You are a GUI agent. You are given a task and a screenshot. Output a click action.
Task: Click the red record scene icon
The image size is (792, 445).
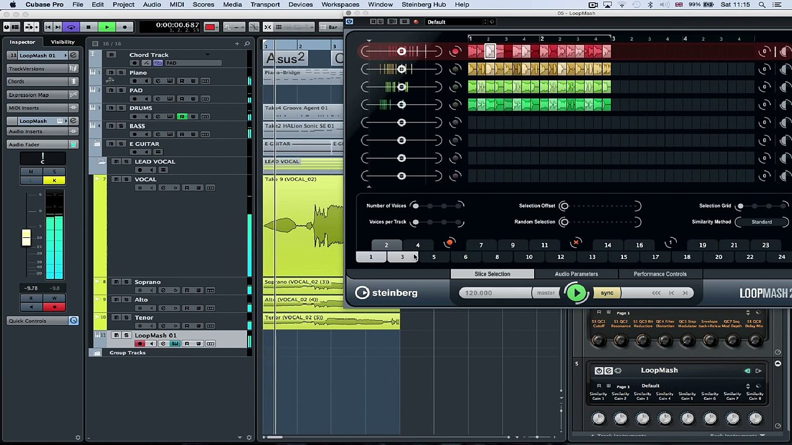click(450, 244)
